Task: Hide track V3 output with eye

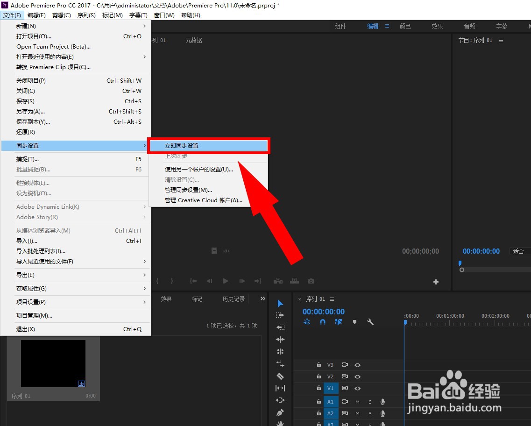Action: 357,365
